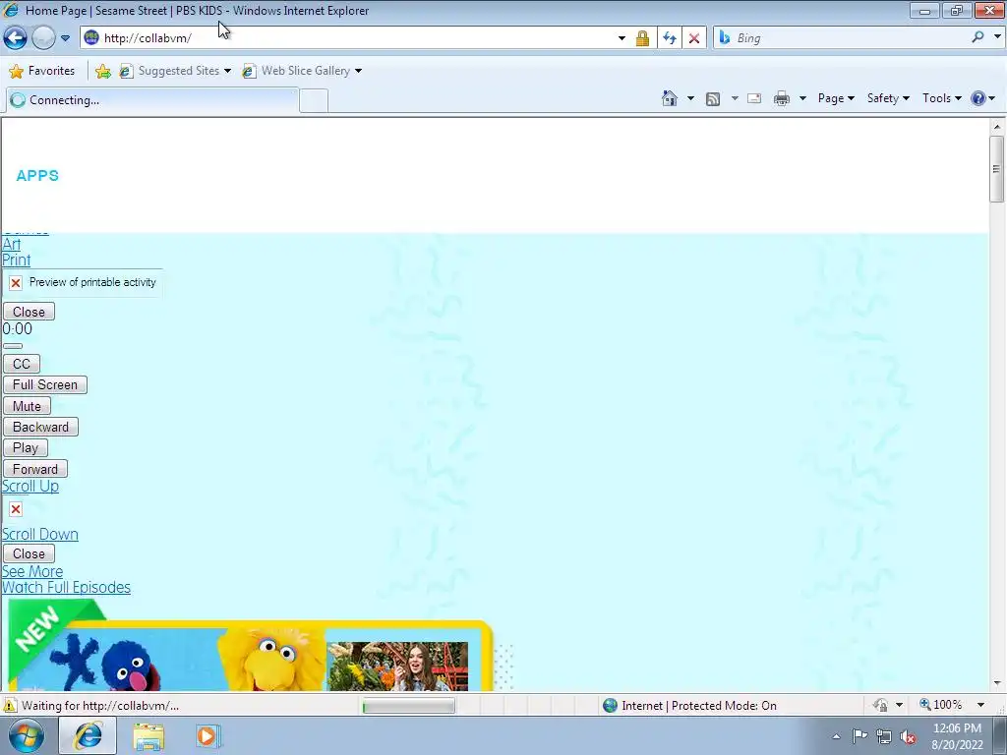Open Windows Media Player taskbar icon

(x=208, y=736)
